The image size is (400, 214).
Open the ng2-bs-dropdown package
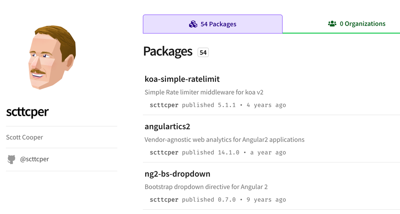pyautogui.click(x=177, y=174)
